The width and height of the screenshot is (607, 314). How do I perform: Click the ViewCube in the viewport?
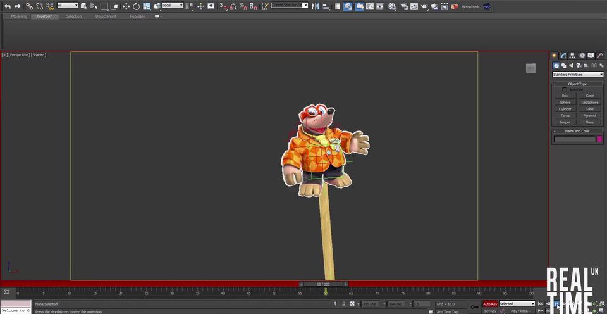tap(530, 68)
